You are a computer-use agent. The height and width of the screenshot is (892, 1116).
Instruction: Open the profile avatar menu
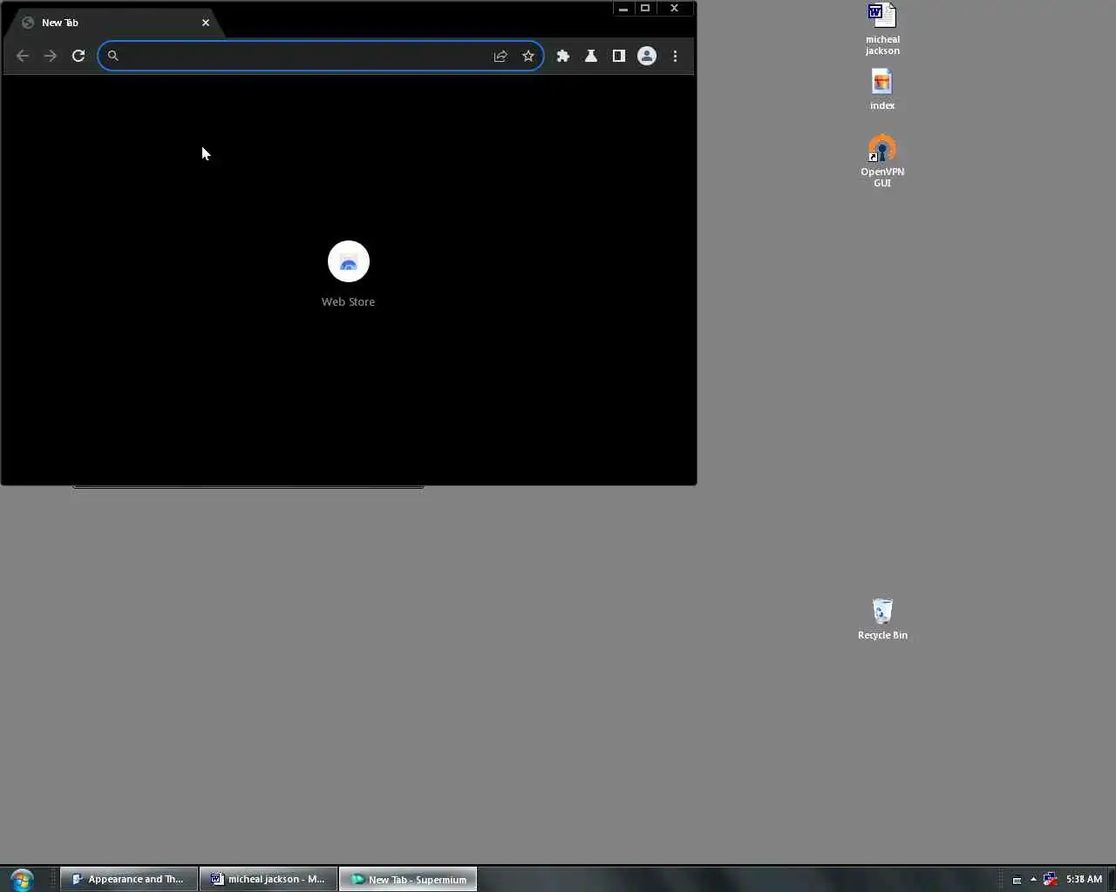pyautogui.click(x=647, y=56)
